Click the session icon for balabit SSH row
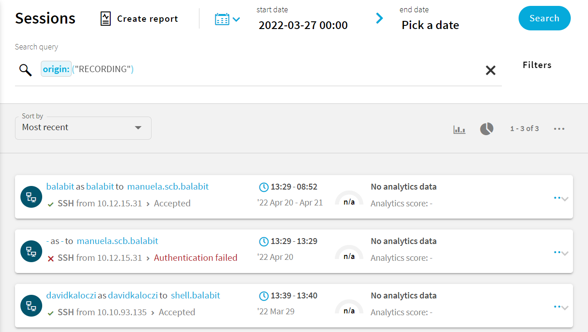Image resolution: width=588 pixels, height=332 pixels. tap(31, 197)
